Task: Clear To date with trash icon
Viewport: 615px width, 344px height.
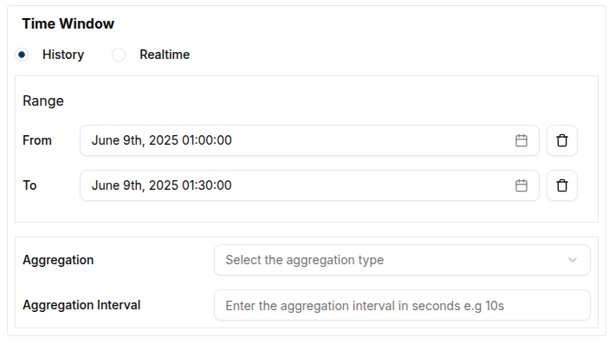Action: pos(562,185)
